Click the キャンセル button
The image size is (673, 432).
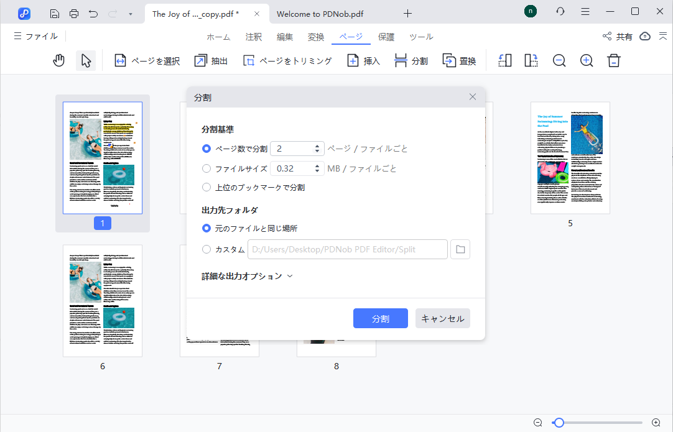click(442, 318)
